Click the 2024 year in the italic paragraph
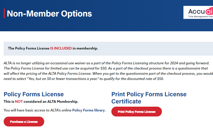Screen dimensions: 213x136 click(174, 63)
